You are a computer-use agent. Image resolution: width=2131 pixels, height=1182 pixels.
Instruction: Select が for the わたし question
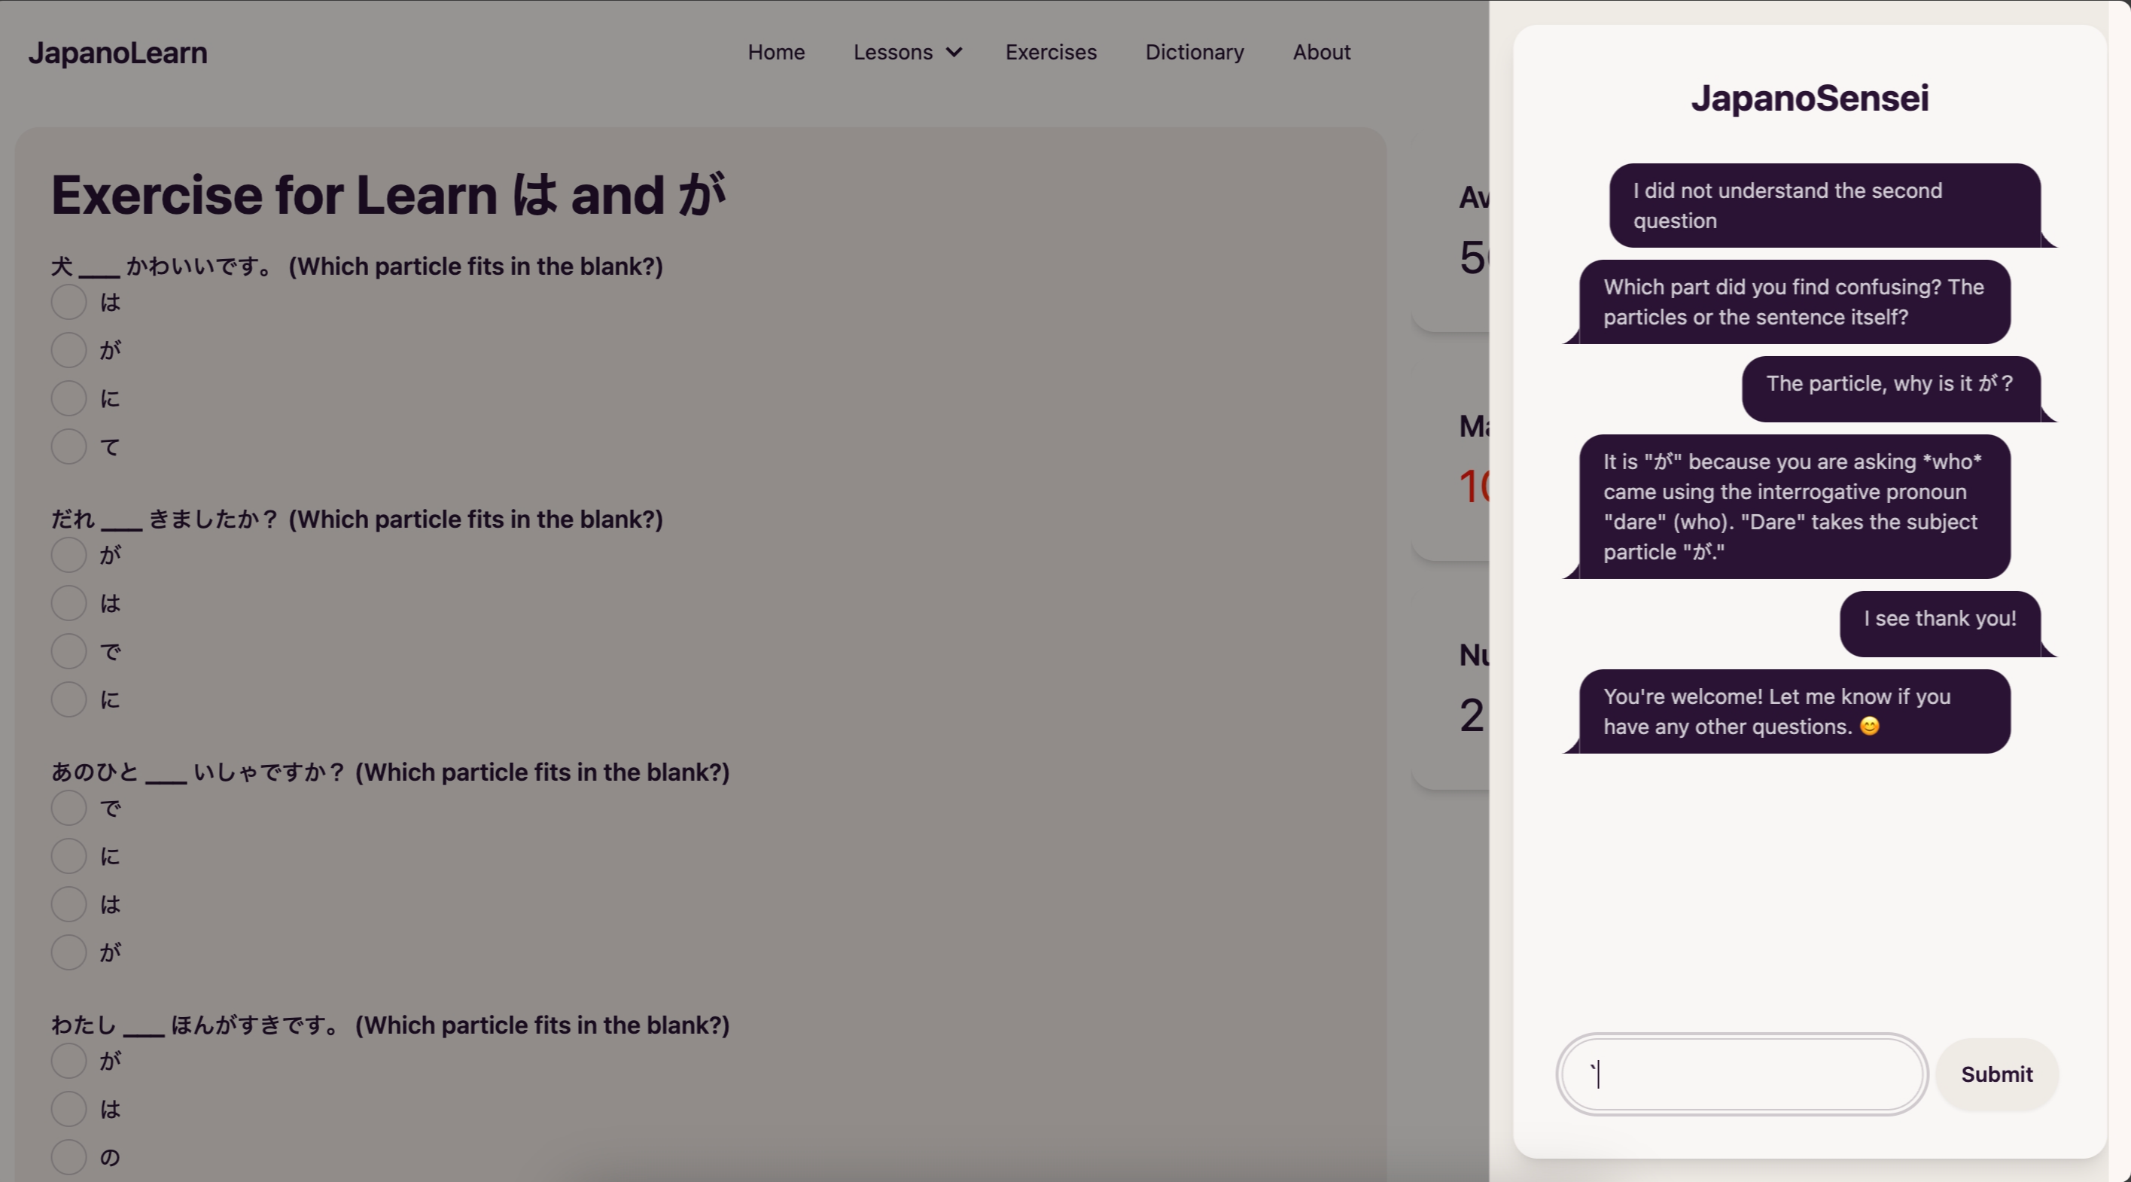[x=68, y=1060]
